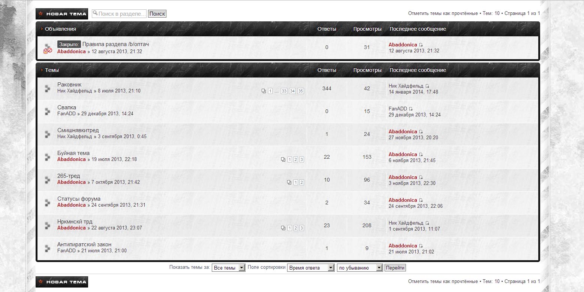Expand the Время ответа sort field dropdown
This screenshot has height=292, width=584.
[310, 268]
